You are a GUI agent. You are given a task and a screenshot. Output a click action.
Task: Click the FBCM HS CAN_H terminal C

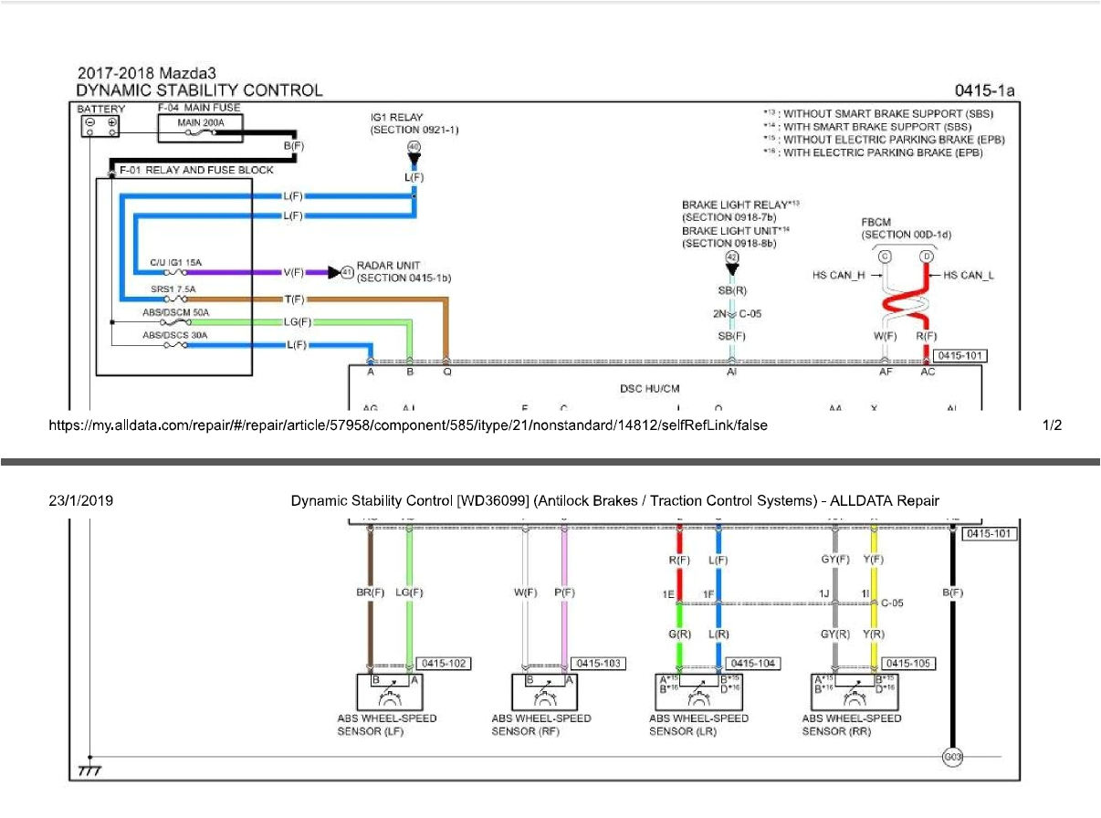coord(886,257)
